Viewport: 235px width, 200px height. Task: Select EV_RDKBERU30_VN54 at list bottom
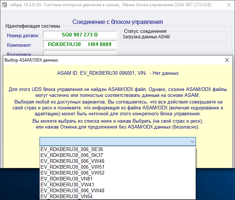coord(67,196)
